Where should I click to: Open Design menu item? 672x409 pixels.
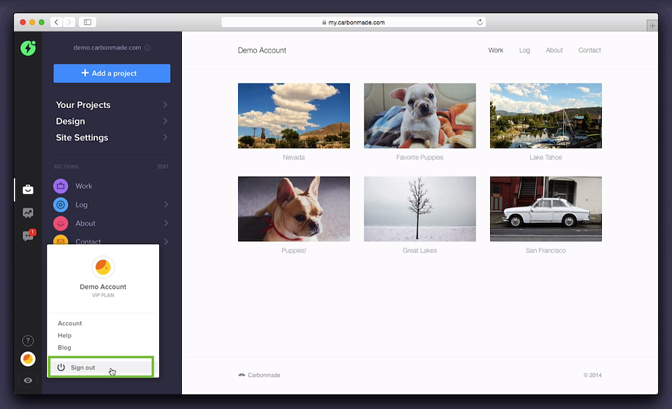pos(70,121)
